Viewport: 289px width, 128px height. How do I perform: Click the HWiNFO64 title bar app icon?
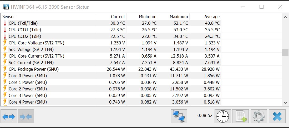[x=6, y=7]
